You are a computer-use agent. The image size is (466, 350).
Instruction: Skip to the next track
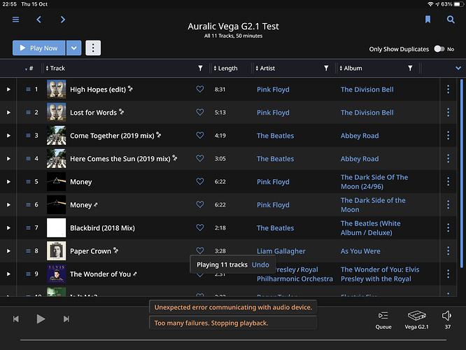coord(66,319)
